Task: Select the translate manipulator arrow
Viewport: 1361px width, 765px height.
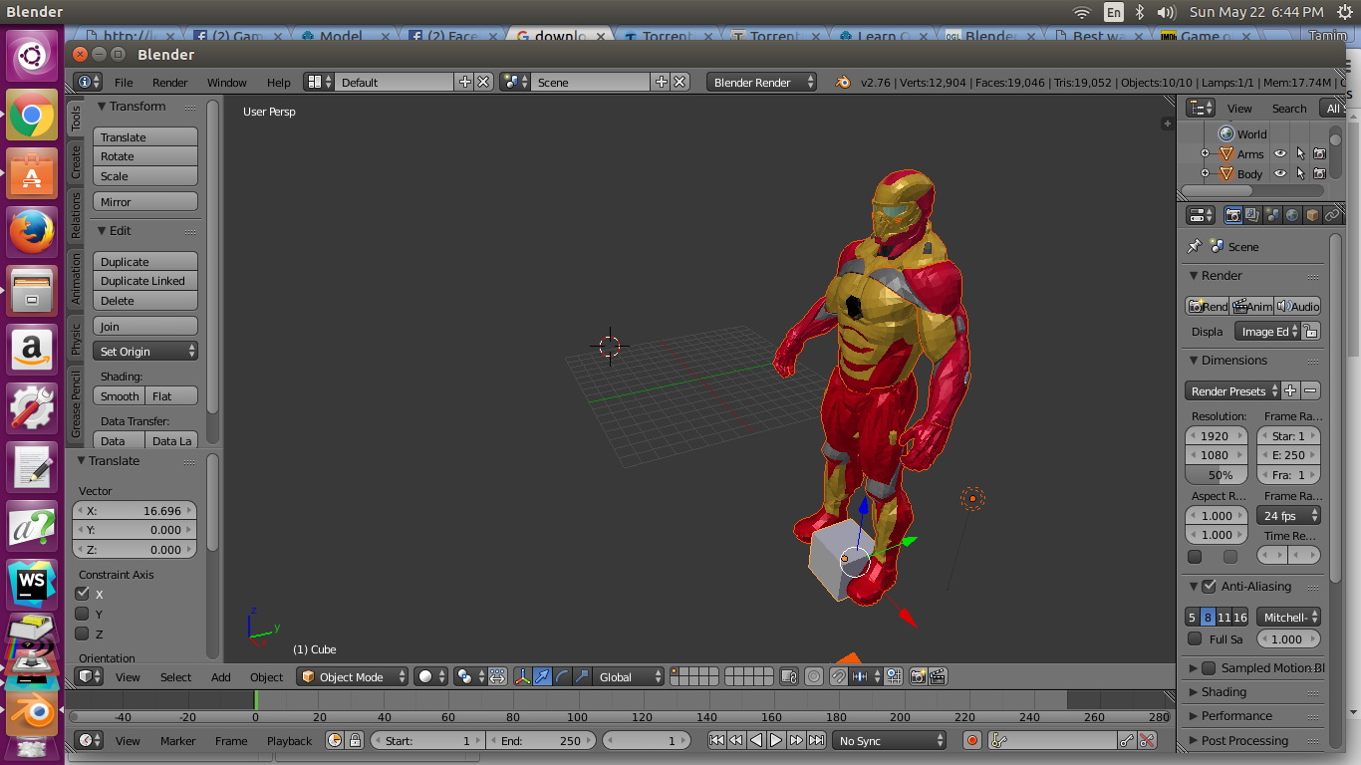Action: 542,676
